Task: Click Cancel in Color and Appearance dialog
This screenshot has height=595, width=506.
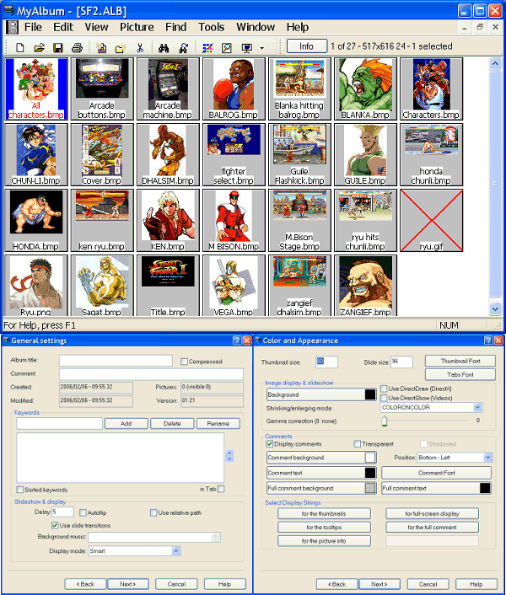Action: [428, 584]
